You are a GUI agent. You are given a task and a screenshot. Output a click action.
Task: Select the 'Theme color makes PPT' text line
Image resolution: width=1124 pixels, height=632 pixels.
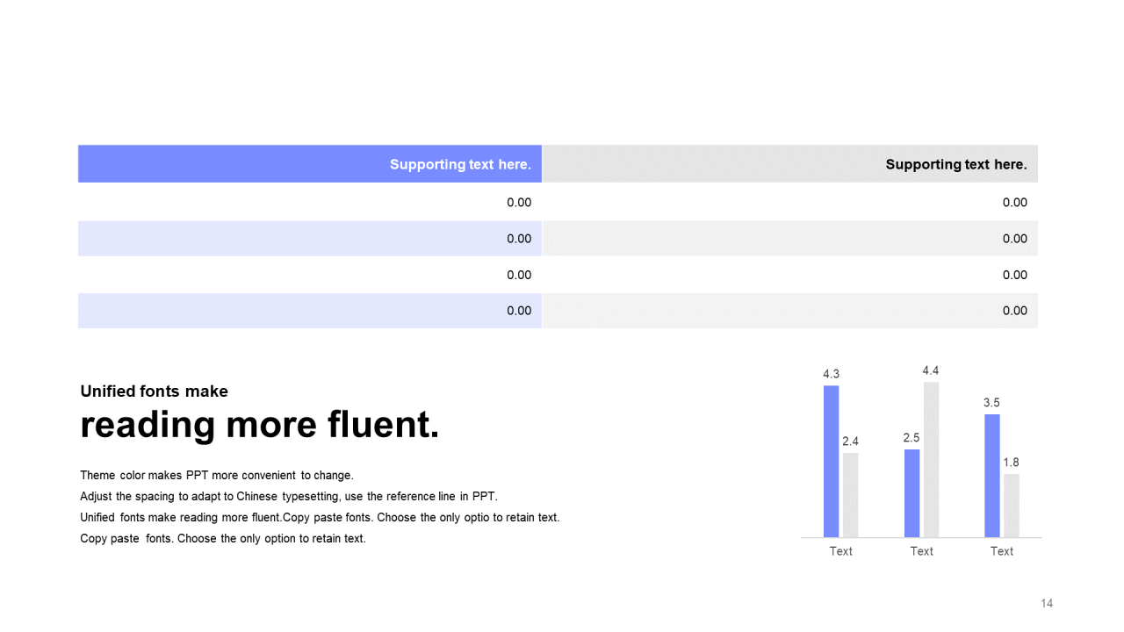point(217,476)
